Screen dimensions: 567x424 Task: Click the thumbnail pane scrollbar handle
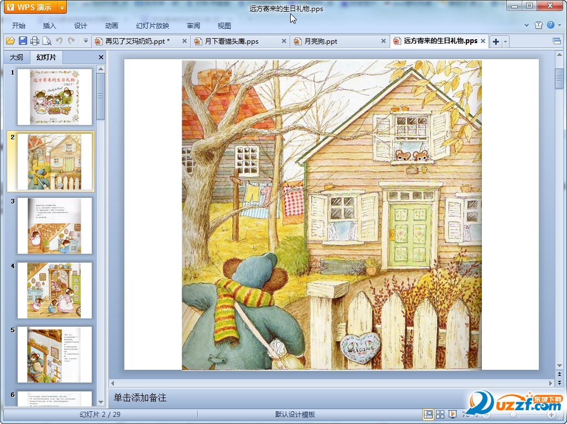click(101, 96)
